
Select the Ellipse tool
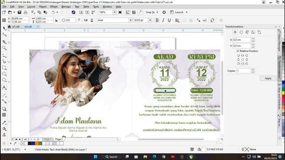point(4,74)
